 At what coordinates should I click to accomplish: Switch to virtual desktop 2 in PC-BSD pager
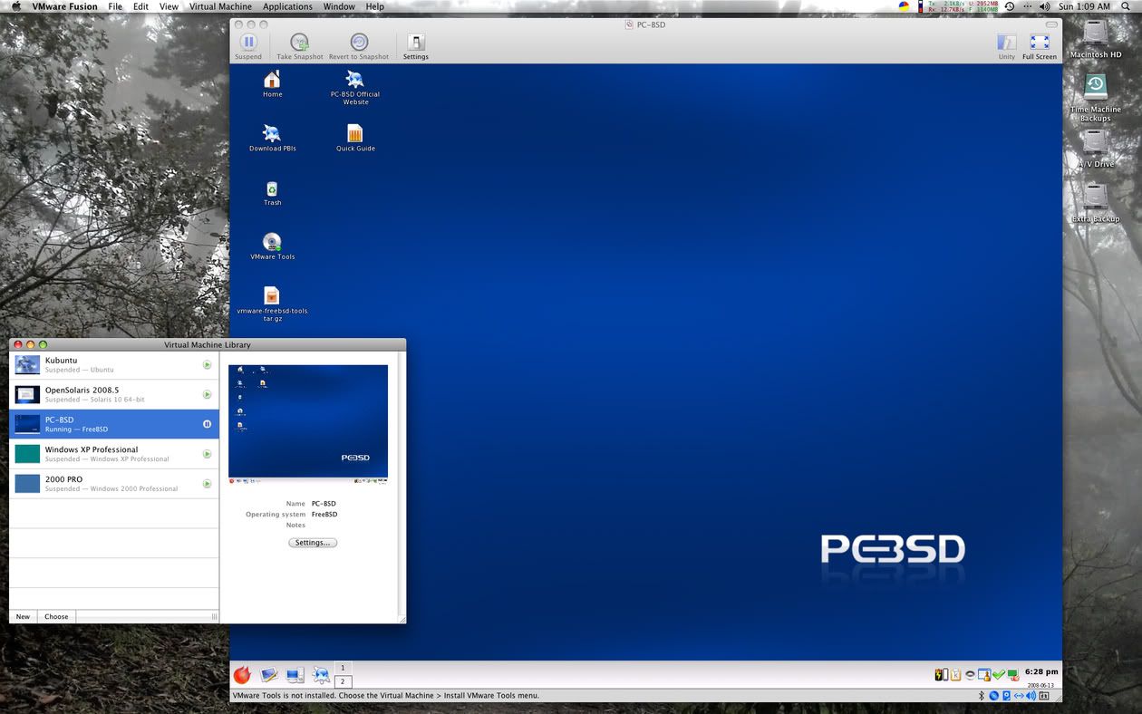(343, 681)
